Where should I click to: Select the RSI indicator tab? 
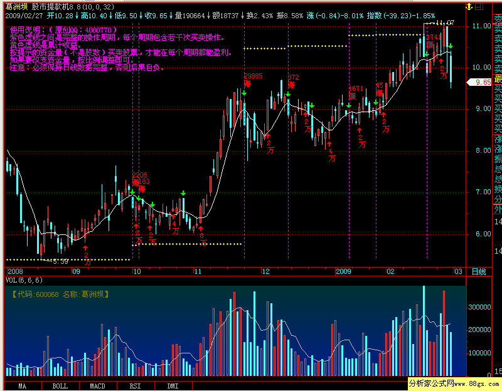(x=135, y=386)
